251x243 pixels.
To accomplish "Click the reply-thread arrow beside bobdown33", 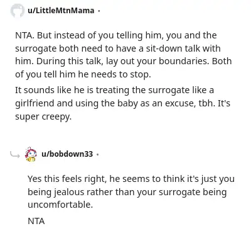I will click(x=15, y=155).
